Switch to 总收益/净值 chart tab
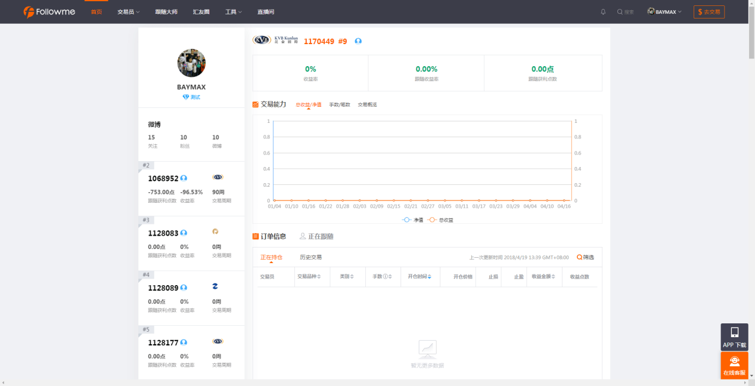755x386 pixels. [x=308, y=104]
